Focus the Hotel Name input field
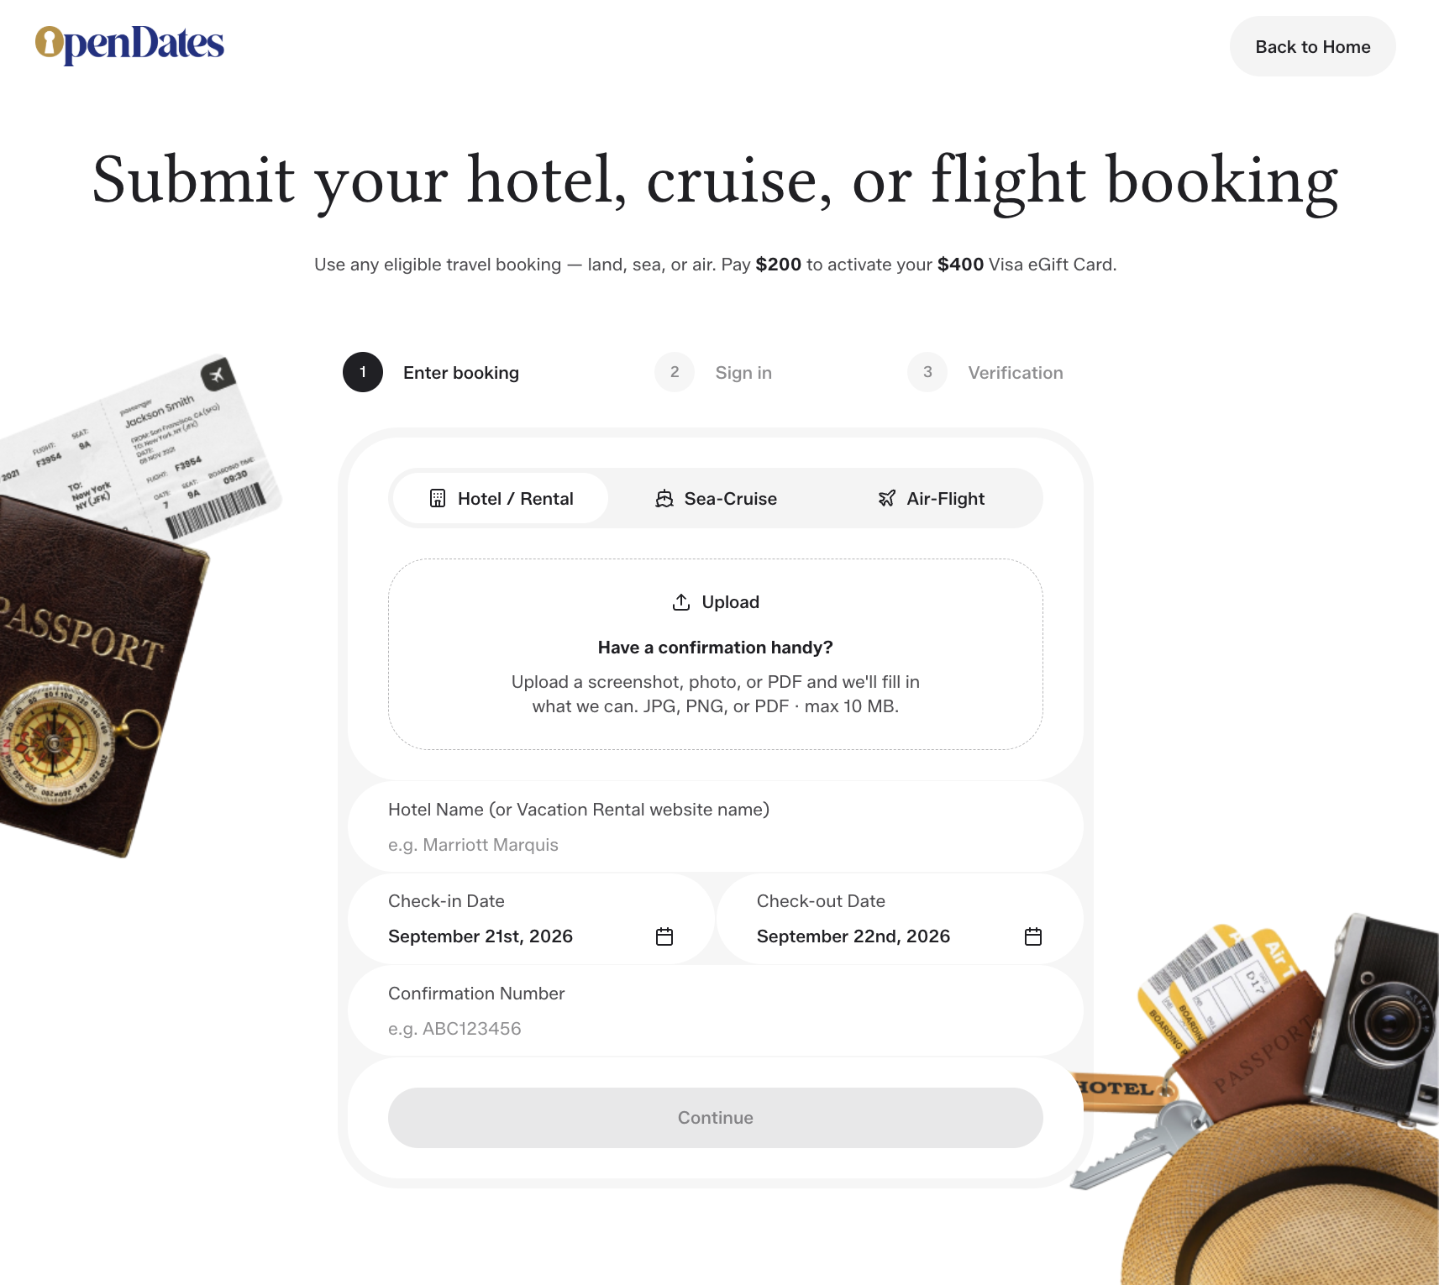The width and height of the screenshot is (1439, 1285). (x=716, y=827)
